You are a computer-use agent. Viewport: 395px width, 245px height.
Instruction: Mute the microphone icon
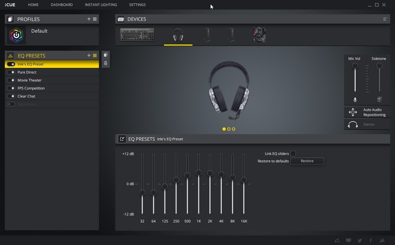[355, 100]
